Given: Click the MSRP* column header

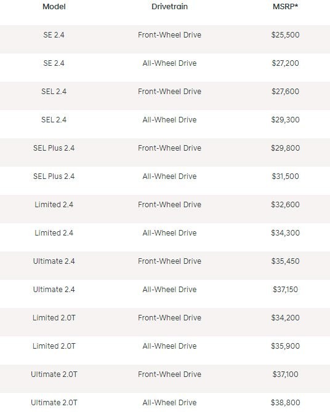Looking at the screenshot, I should [285, 7].
